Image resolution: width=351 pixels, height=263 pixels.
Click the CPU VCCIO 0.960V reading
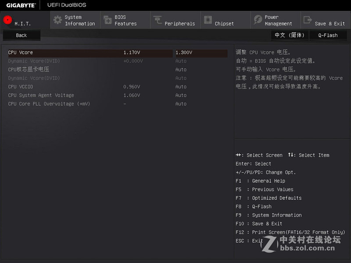click(132, 87)
